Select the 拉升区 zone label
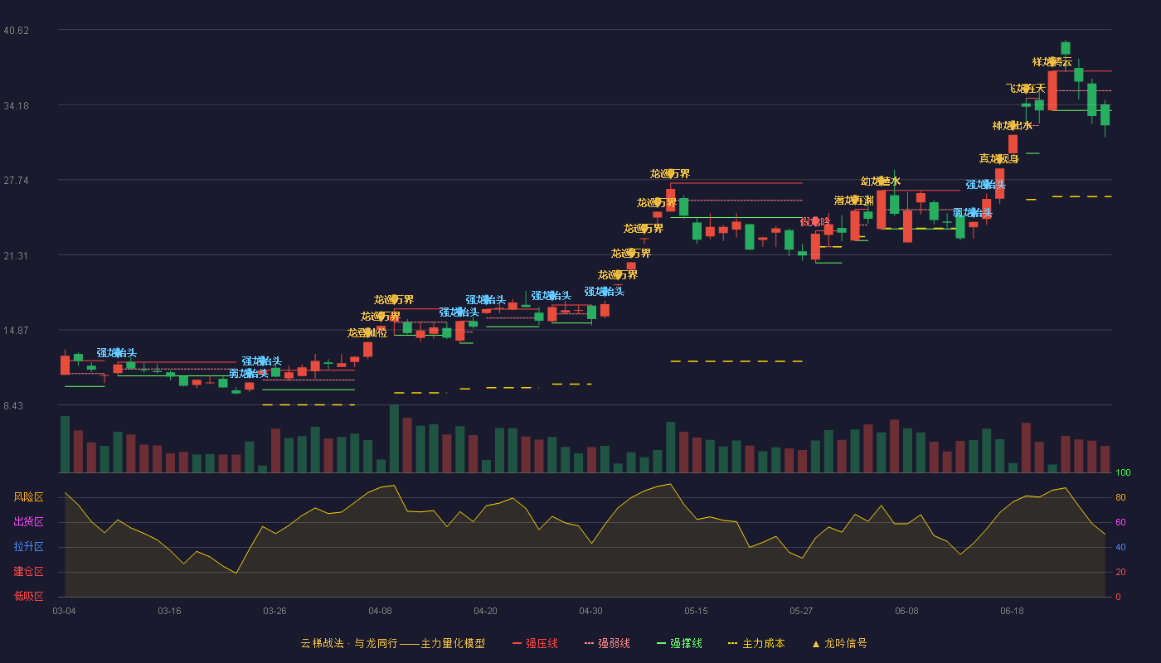The width and height of the screenshot is (1161, 663). coord(28,547)
